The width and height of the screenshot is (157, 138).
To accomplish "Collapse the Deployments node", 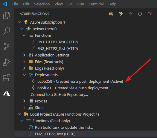I will click(24, 75).
